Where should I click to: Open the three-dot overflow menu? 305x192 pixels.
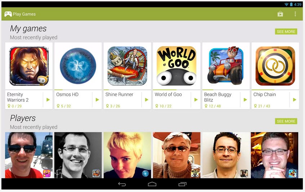tap(295, 14)
